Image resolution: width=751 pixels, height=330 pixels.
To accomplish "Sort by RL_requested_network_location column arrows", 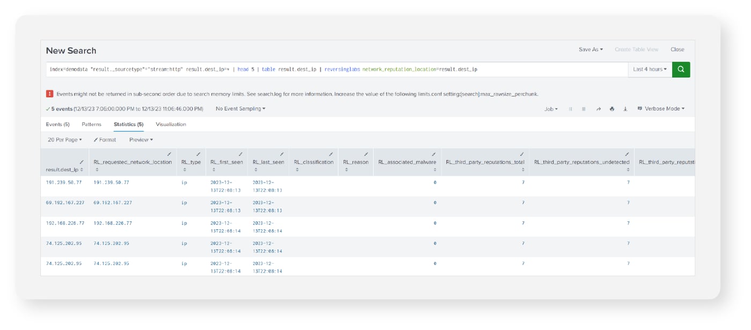I will pos(97,170).
